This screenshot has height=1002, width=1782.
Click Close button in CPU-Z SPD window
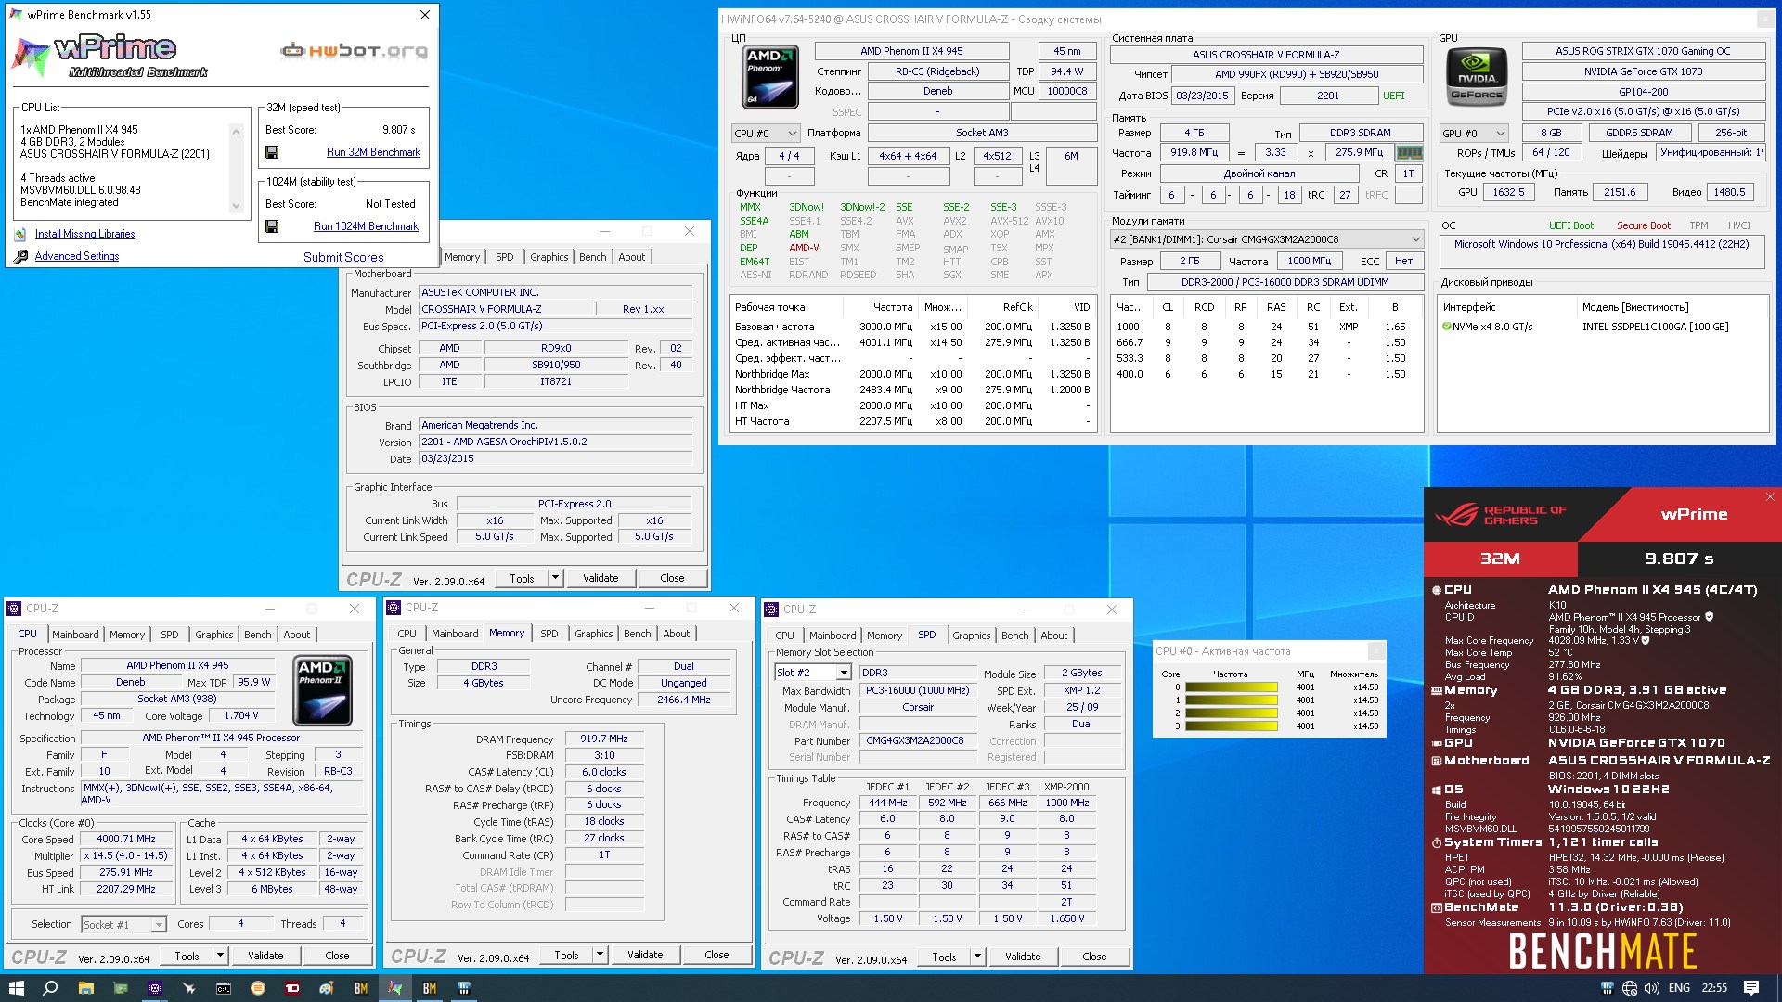click(x=1094, y=957)
